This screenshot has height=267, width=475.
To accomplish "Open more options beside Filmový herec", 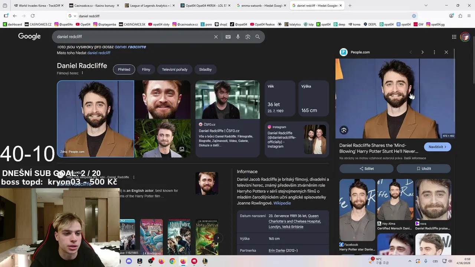I will (82, 73).
